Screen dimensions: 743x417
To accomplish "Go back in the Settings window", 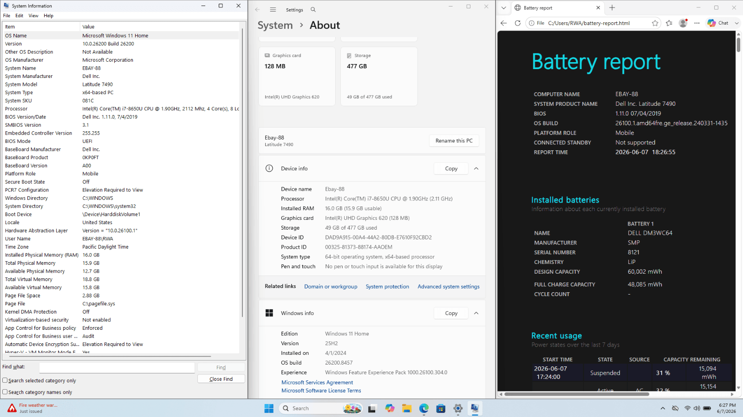I will coord(257,10).
